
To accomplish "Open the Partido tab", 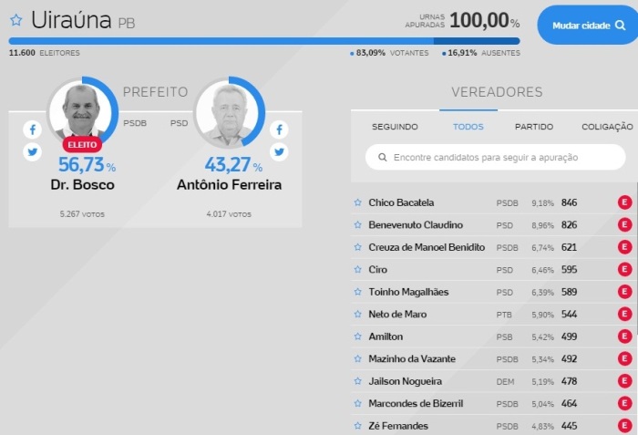I will [533, 127].
